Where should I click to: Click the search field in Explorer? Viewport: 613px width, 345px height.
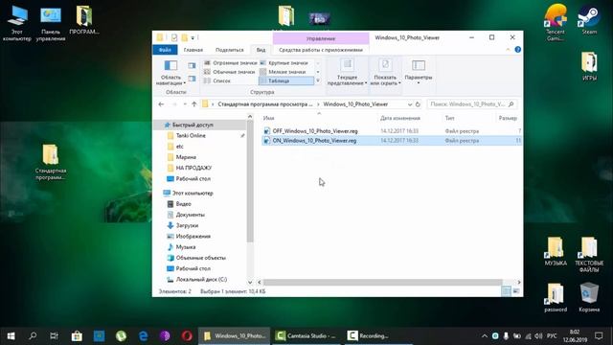click(472, 104)
